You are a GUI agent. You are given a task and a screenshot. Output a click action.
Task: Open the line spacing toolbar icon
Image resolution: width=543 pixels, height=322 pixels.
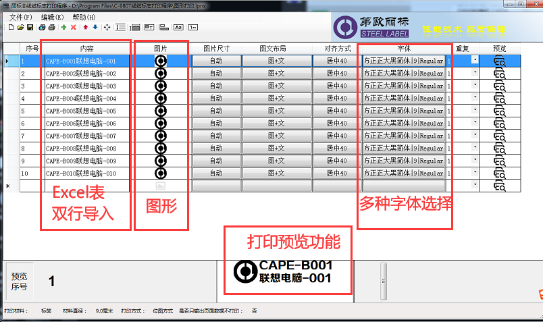[120, 28]
